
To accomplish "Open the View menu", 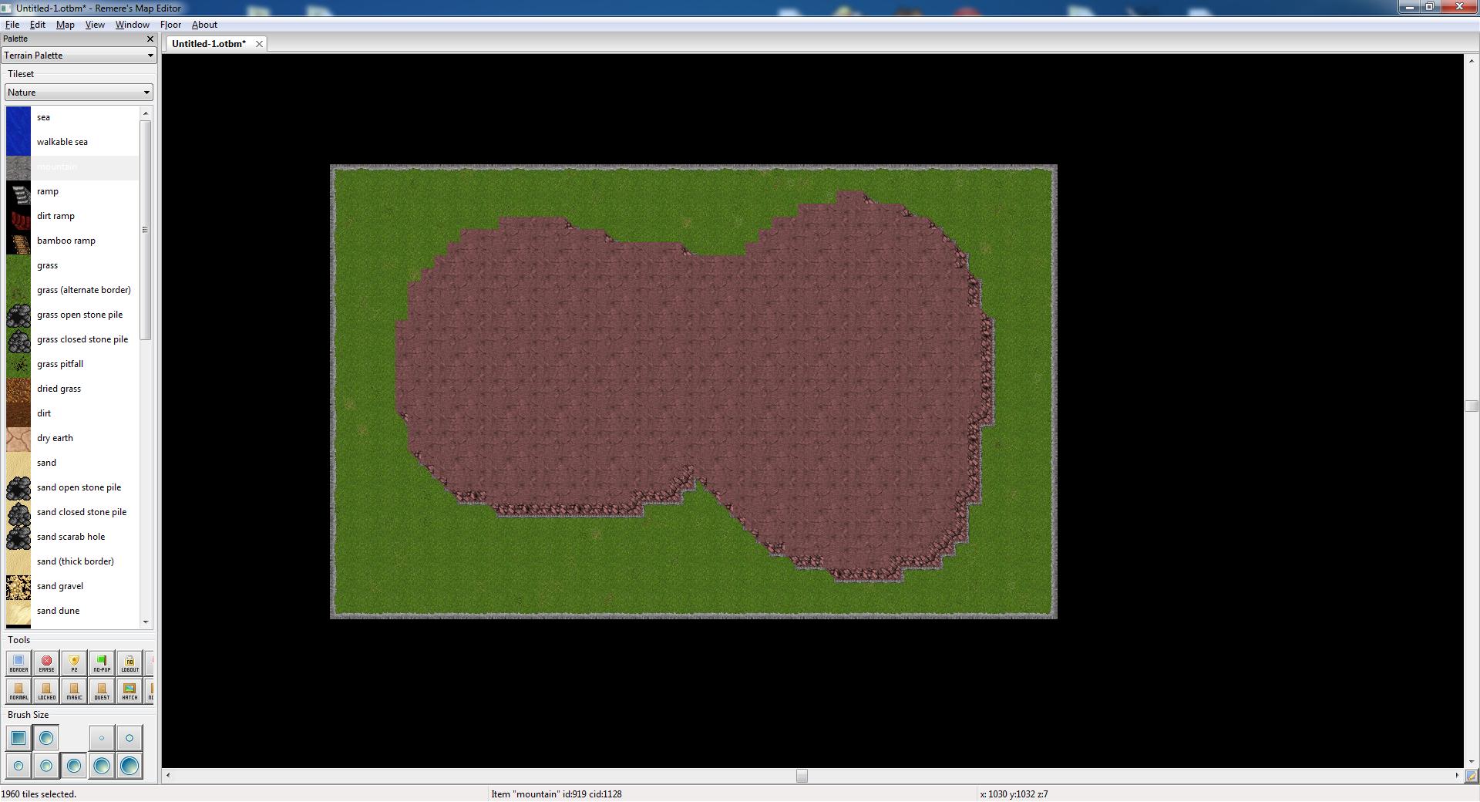I will pos(95,25).
